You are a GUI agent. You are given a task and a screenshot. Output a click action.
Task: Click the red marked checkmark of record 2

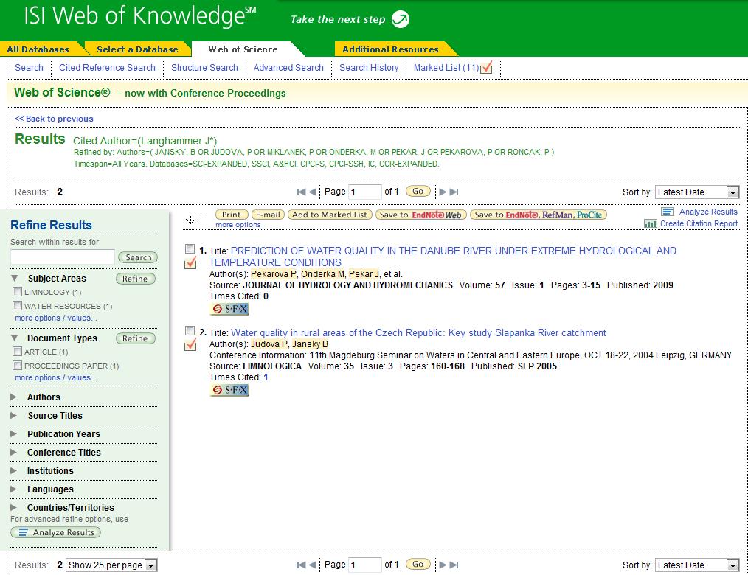point(190,344)
